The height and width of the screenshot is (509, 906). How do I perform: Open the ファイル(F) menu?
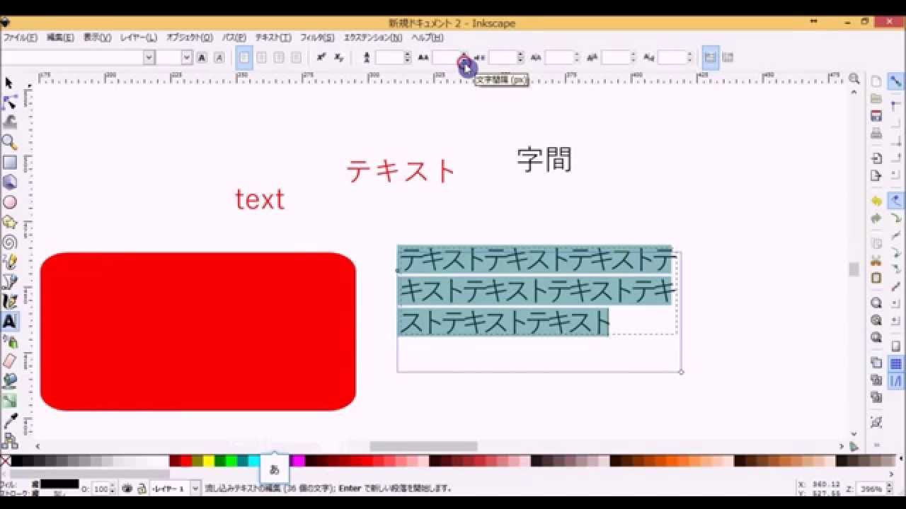click(x=21, y=37)
